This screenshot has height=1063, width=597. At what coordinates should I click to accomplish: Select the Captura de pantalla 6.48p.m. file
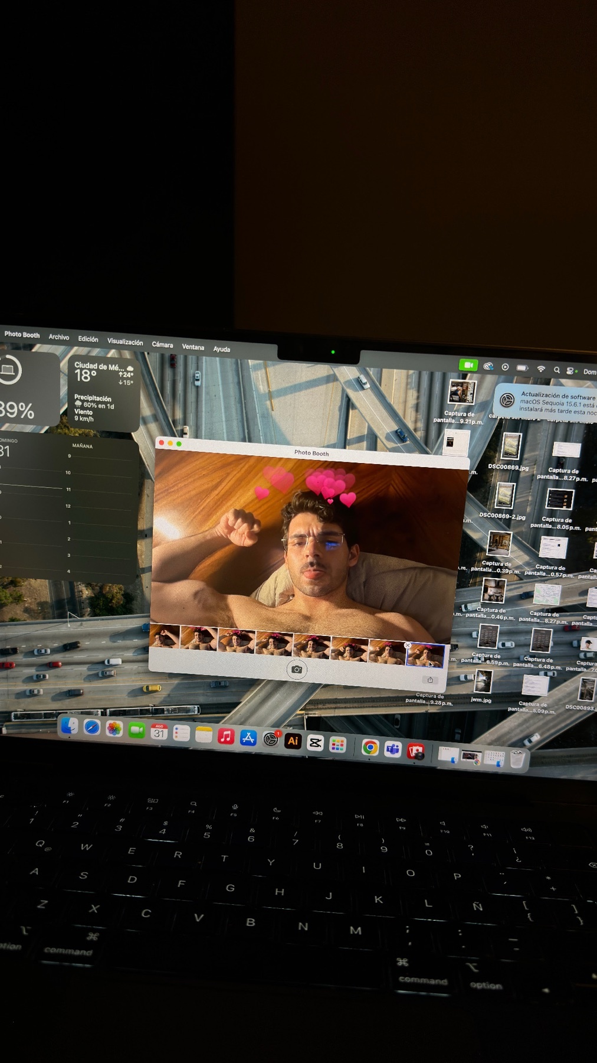coord(541,640)
